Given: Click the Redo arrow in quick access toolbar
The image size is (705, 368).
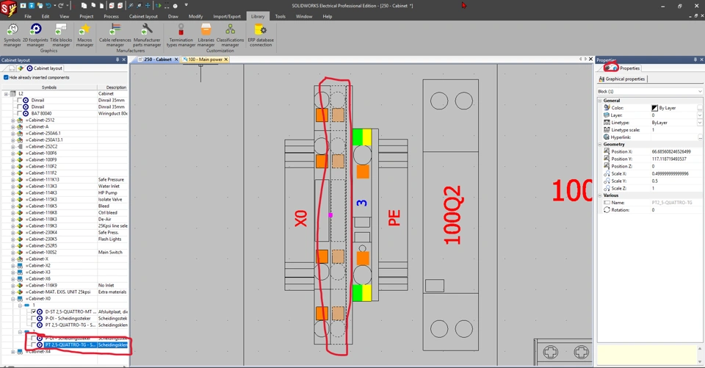Looking at the screenshot, I should 61,6.
